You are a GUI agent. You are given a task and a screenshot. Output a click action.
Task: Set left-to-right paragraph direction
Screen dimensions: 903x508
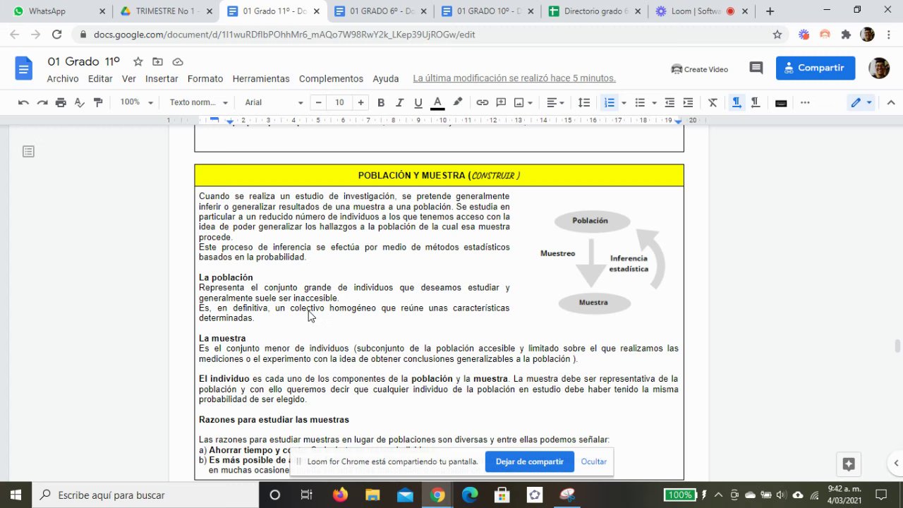click(736, 102)
